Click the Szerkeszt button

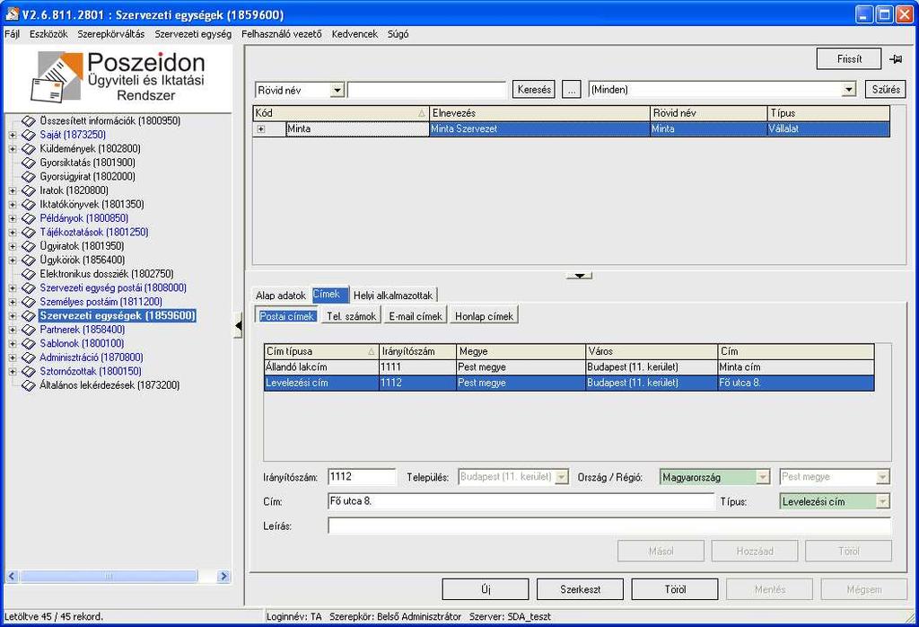pyautogui.click(x=580, y=589)
